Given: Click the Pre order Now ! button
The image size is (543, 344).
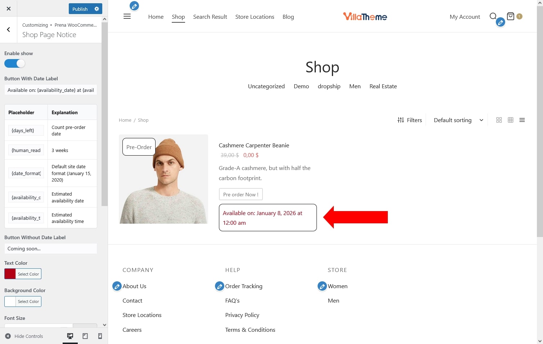Looking at the screenshot, I should click(241, 195).
